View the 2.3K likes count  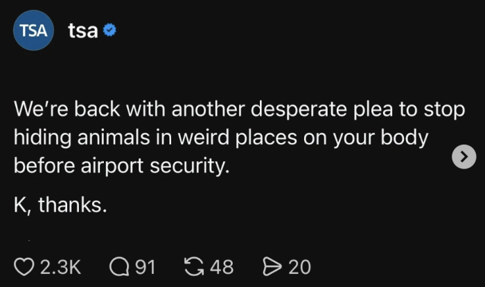62,266
